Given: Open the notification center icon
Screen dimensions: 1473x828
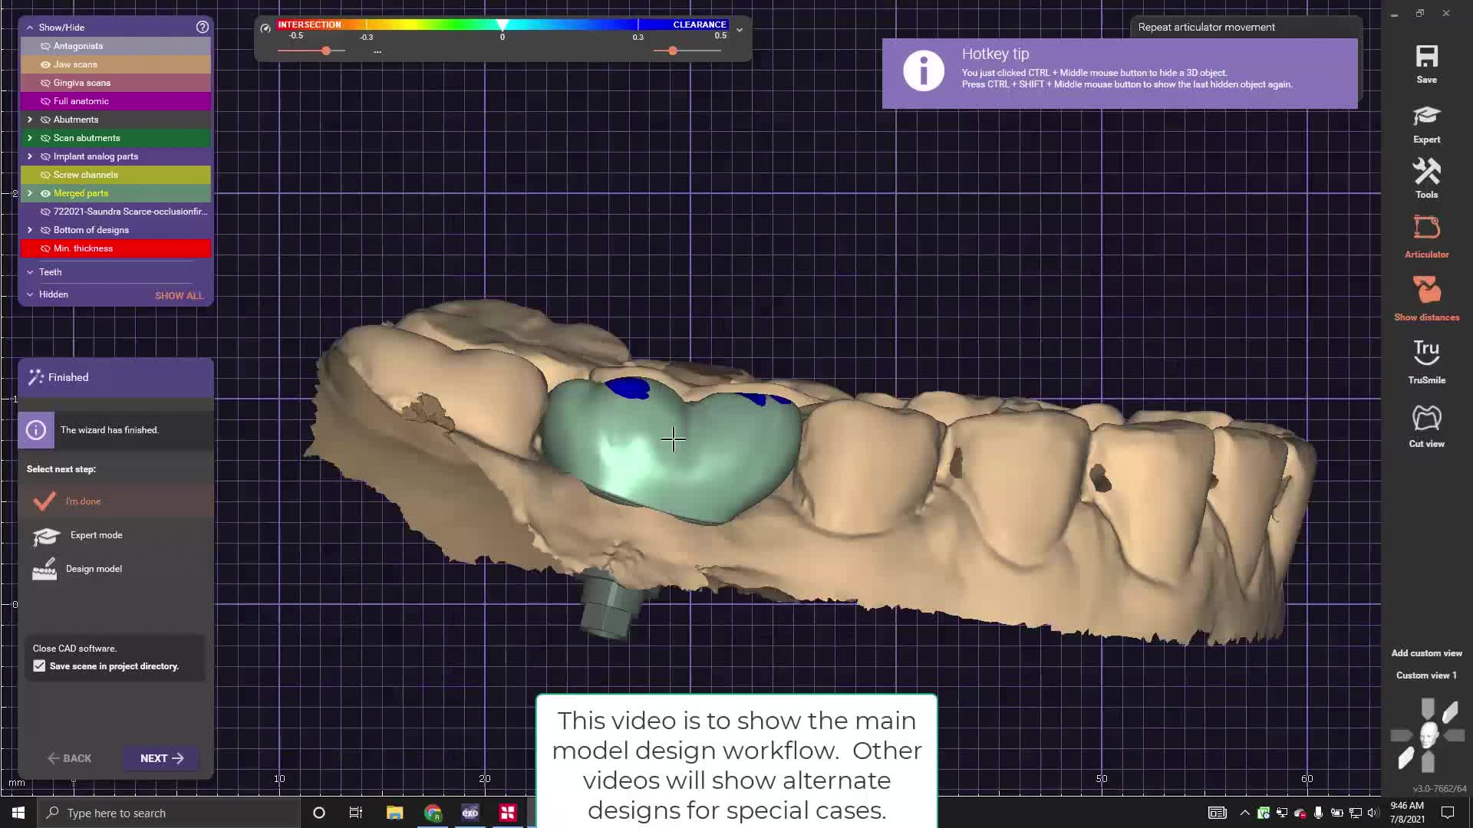Looking at the screenshot, I should [x=1448, y=813].
